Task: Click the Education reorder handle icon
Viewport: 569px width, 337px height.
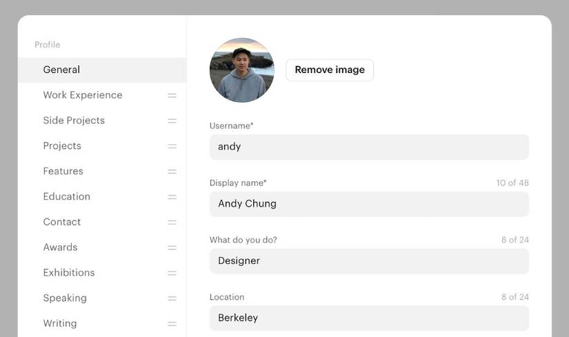Action: 172,197
